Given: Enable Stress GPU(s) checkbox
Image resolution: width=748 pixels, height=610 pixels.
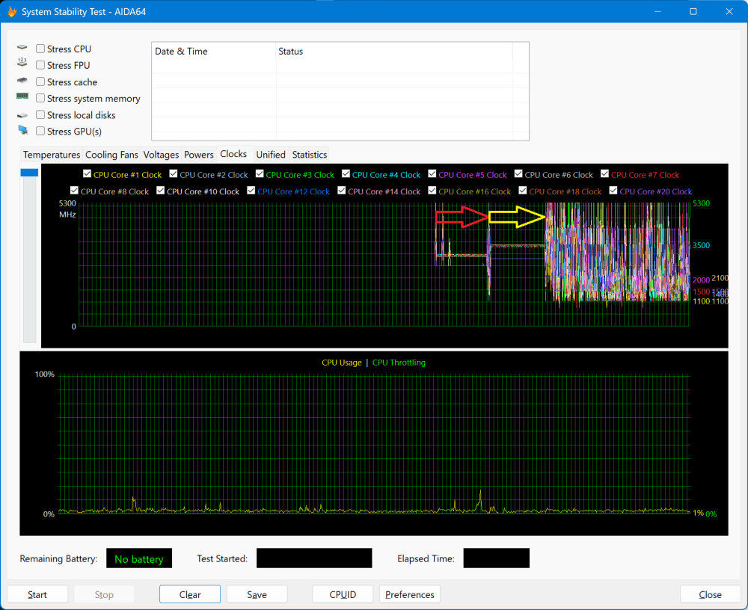Looking at the screenshot, I should pos(40,131).
